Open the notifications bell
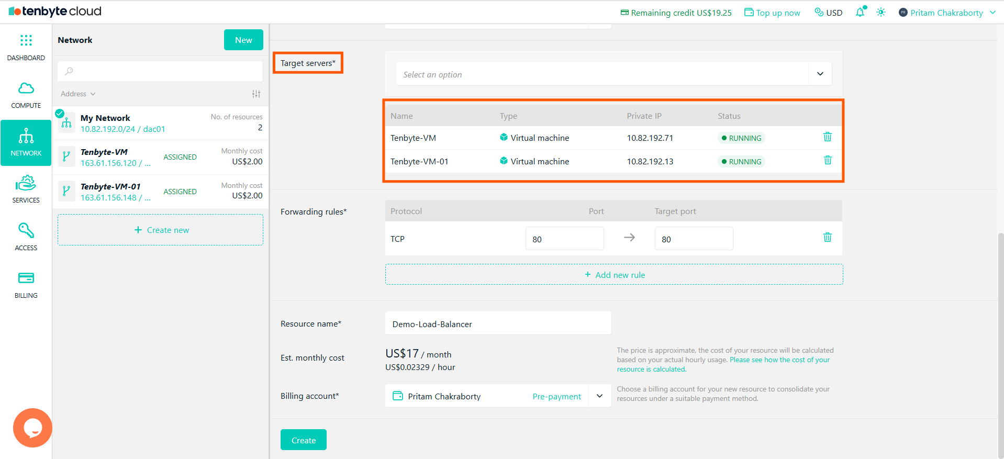 (x=860, y=12)
